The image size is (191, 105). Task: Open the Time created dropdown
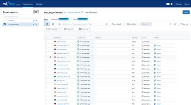point(117,24)
